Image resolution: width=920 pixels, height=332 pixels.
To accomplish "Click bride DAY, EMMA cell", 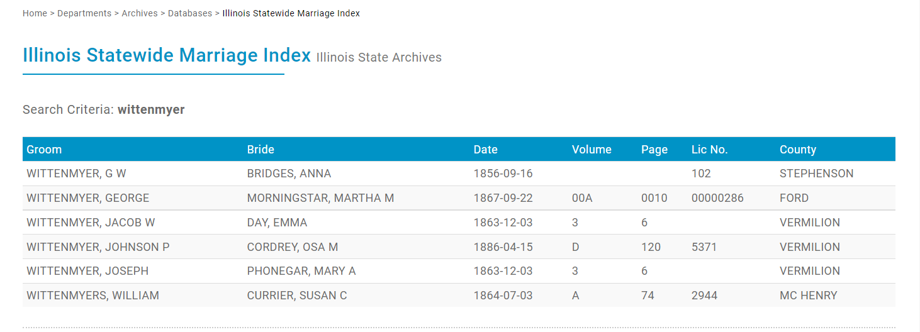I will coord(277,223).
